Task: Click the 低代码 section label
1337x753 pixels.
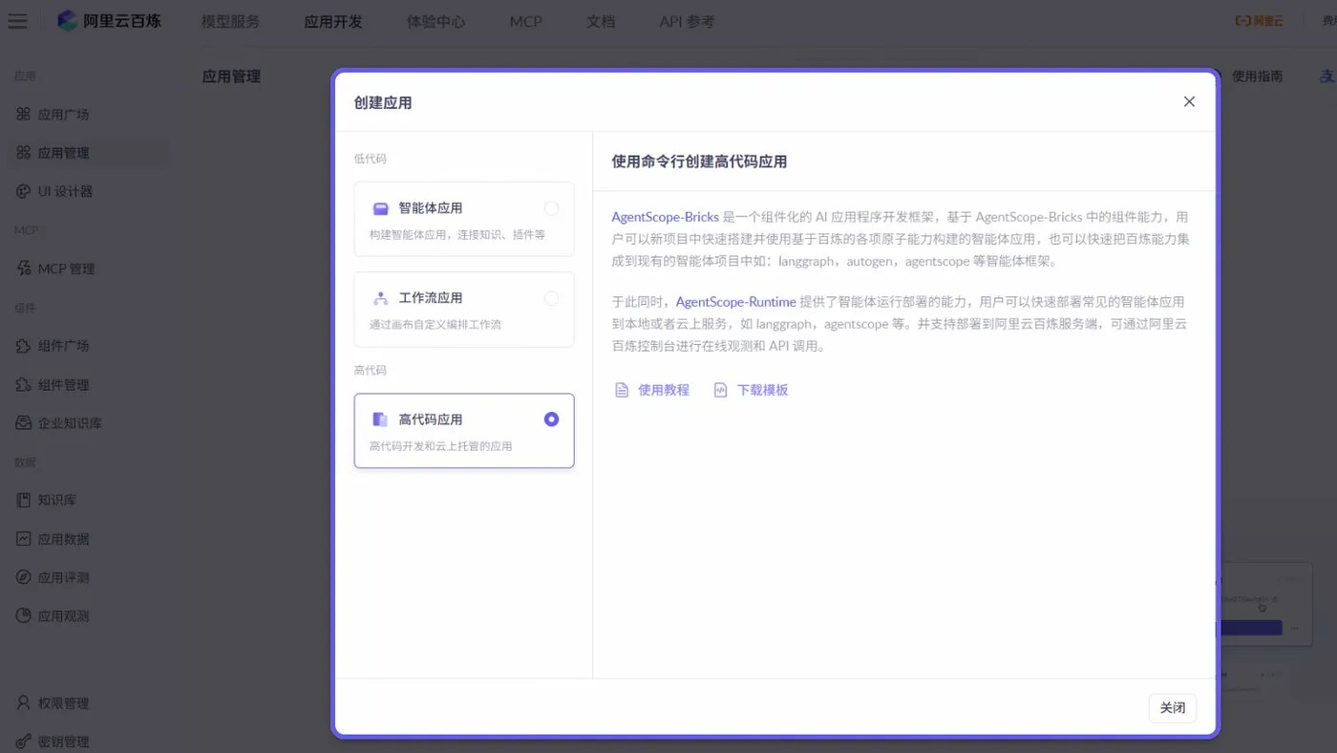Action: (x=371, y=159)
